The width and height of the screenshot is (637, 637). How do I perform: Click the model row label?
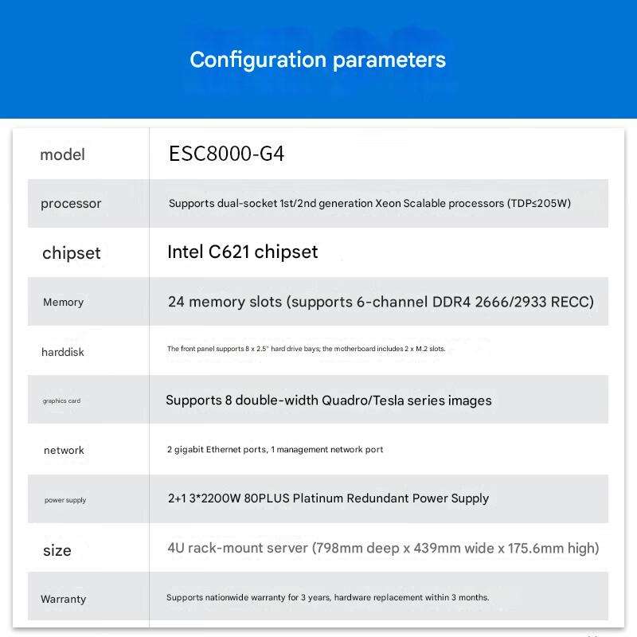[x=62, y=154]
